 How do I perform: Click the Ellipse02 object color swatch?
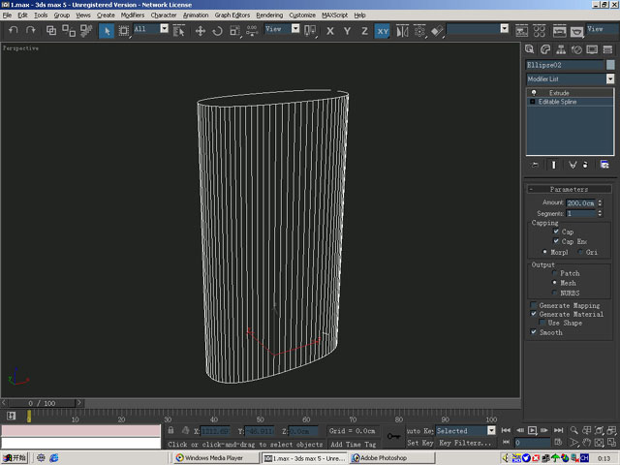point(610,65)
